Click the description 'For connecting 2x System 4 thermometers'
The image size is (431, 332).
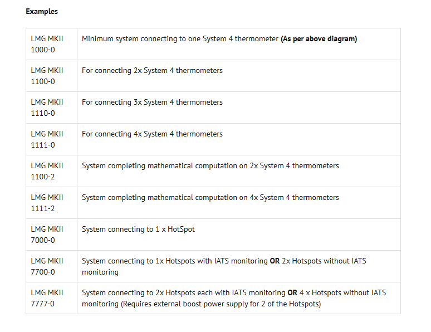click(x=152, y=71)
